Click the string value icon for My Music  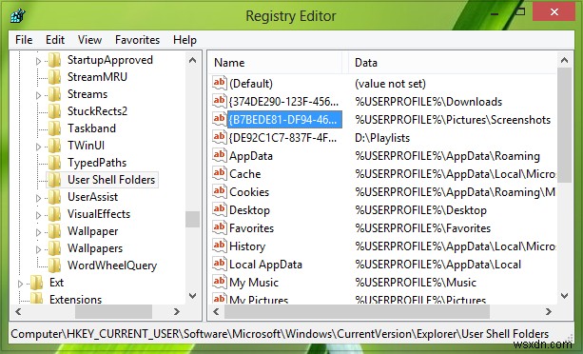click(220, 282)
